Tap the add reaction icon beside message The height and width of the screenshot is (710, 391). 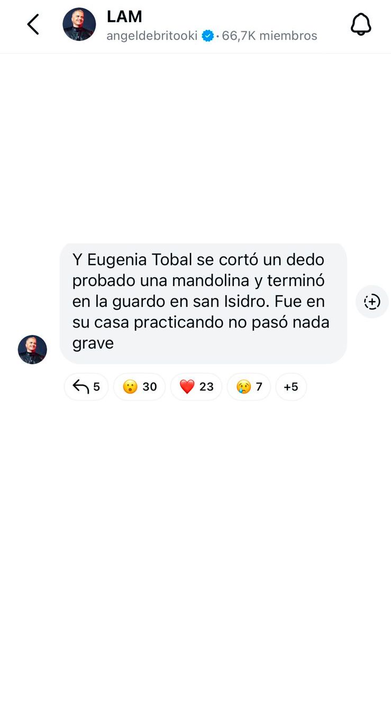tap(372, 302)
